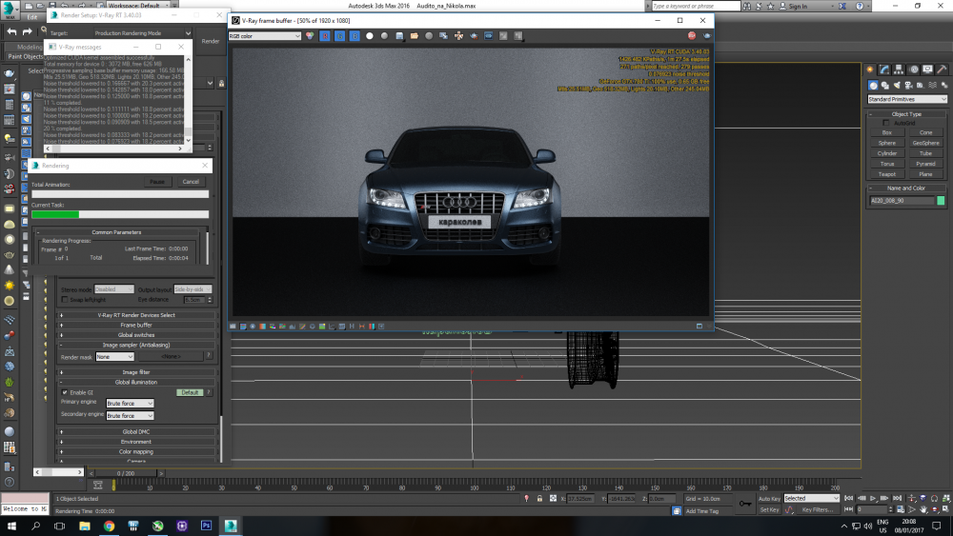Click the GeoSphere primitive button
Image resolution: width=953 pixels, height=536 pixels.
point(925,143)
